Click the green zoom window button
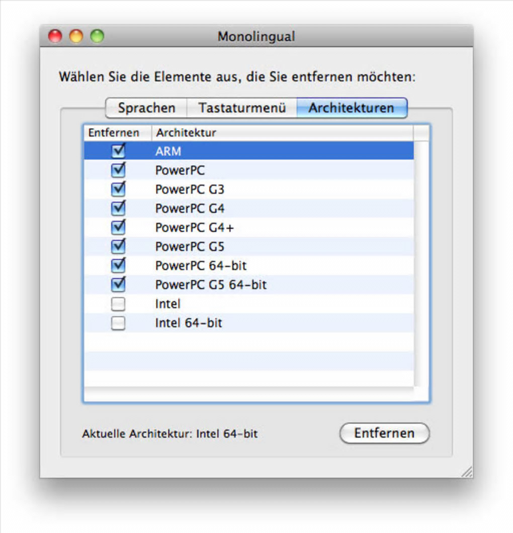 coord(97,36)
